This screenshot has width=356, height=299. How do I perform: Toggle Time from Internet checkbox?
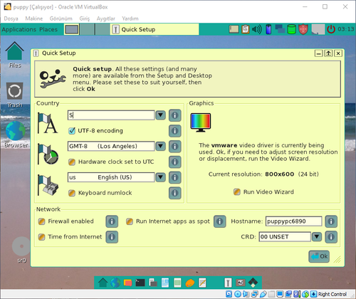(x=41, y=237)
